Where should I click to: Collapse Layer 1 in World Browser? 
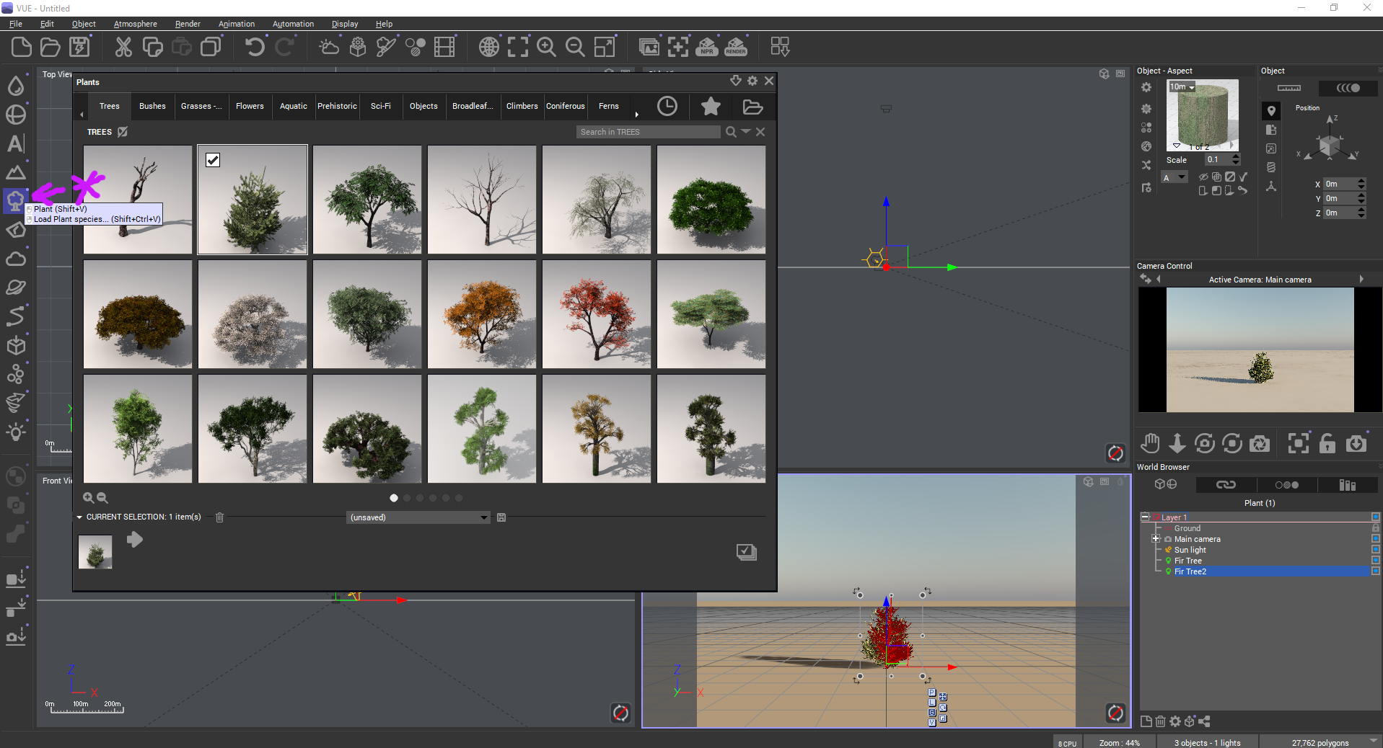1145,517
